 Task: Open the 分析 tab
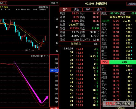(x=88, y=10)
